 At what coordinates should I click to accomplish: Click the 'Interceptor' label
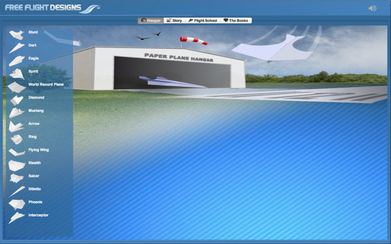point(38,215)
